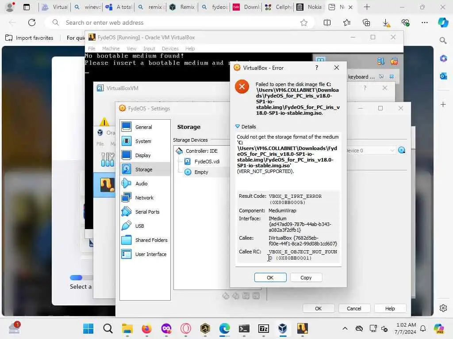Screen dimensions: 453x339
Task: Click Cancel in FydeOS Settings window
Action: pyautogui.click(x=354, y=309)
